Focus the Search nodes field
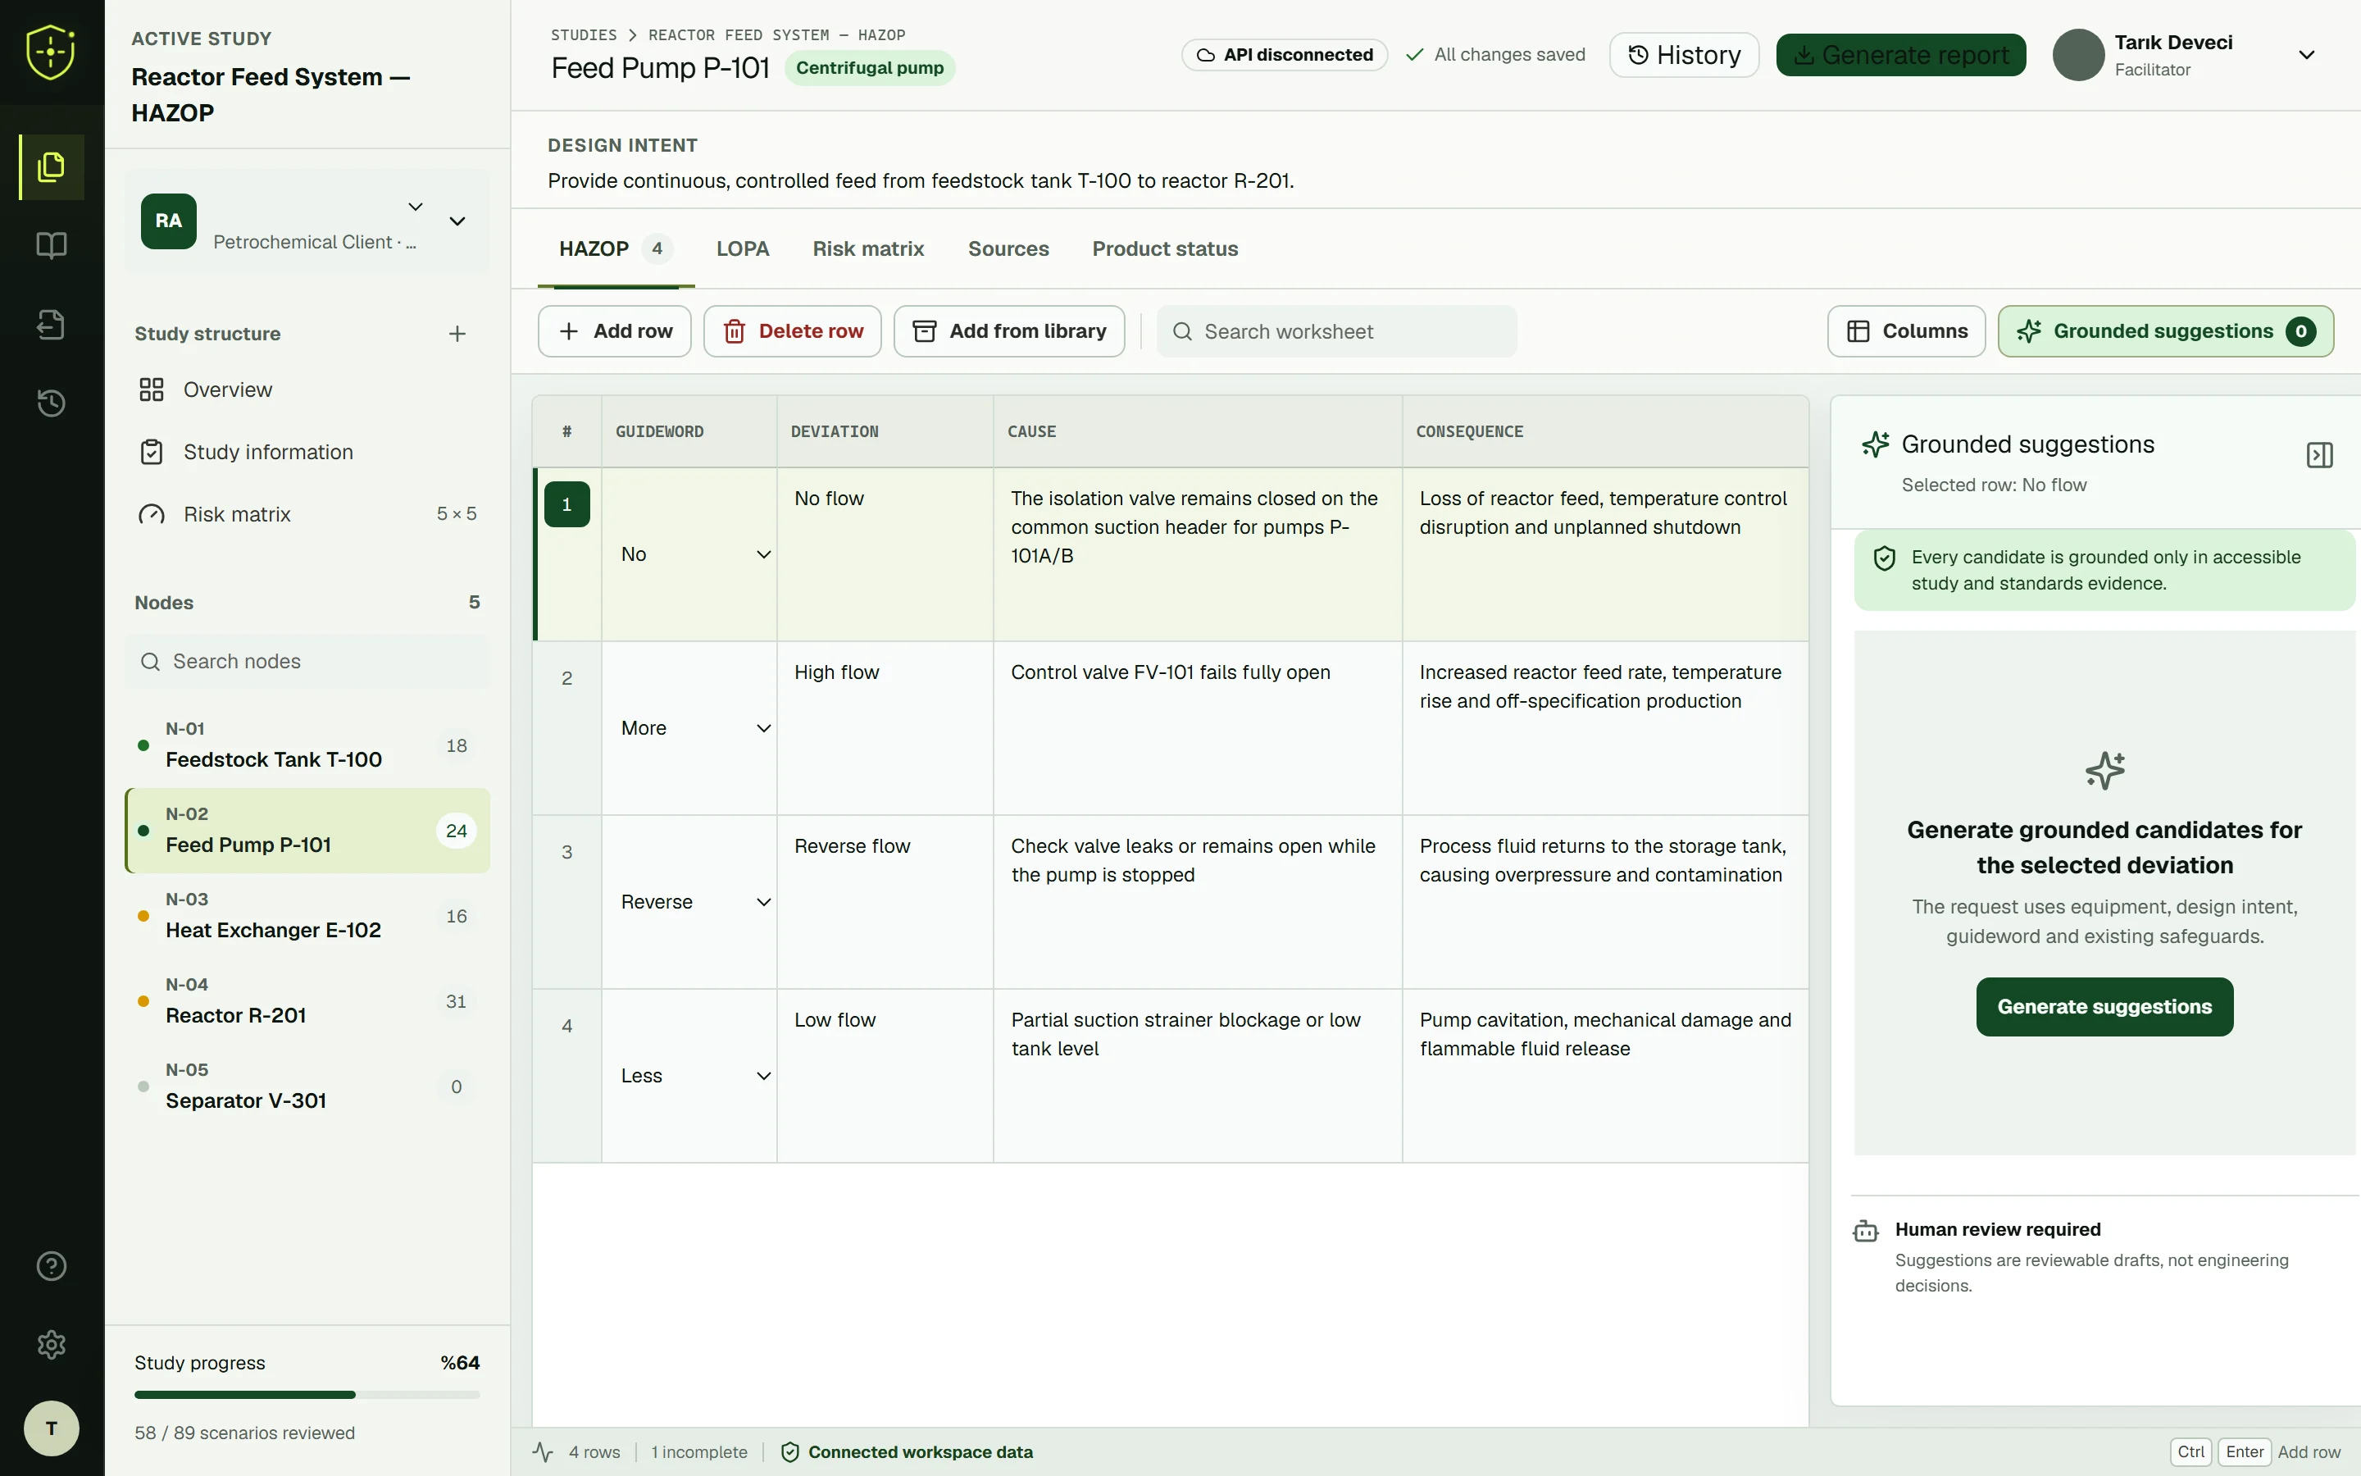 click(x=307, y=662)
